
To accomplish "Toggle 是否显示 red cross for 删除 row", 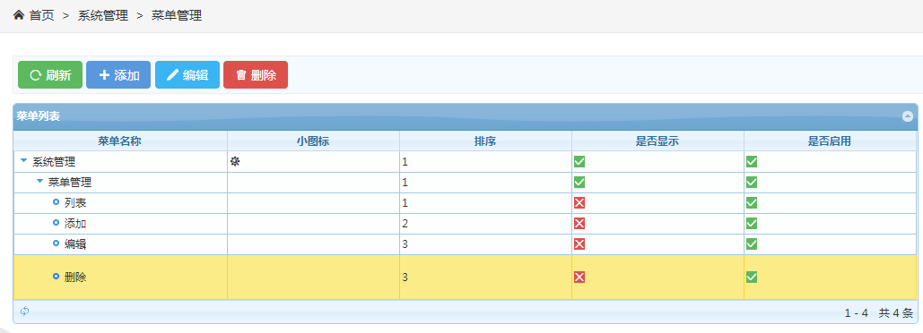I will [x=579, y=277].
